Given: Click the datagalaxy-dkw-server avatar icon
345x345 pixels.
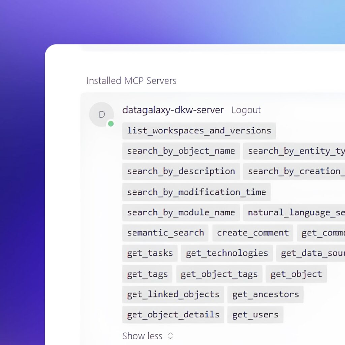Looking at the screenshot, I should pyautogui.click(x=101, y=115).
